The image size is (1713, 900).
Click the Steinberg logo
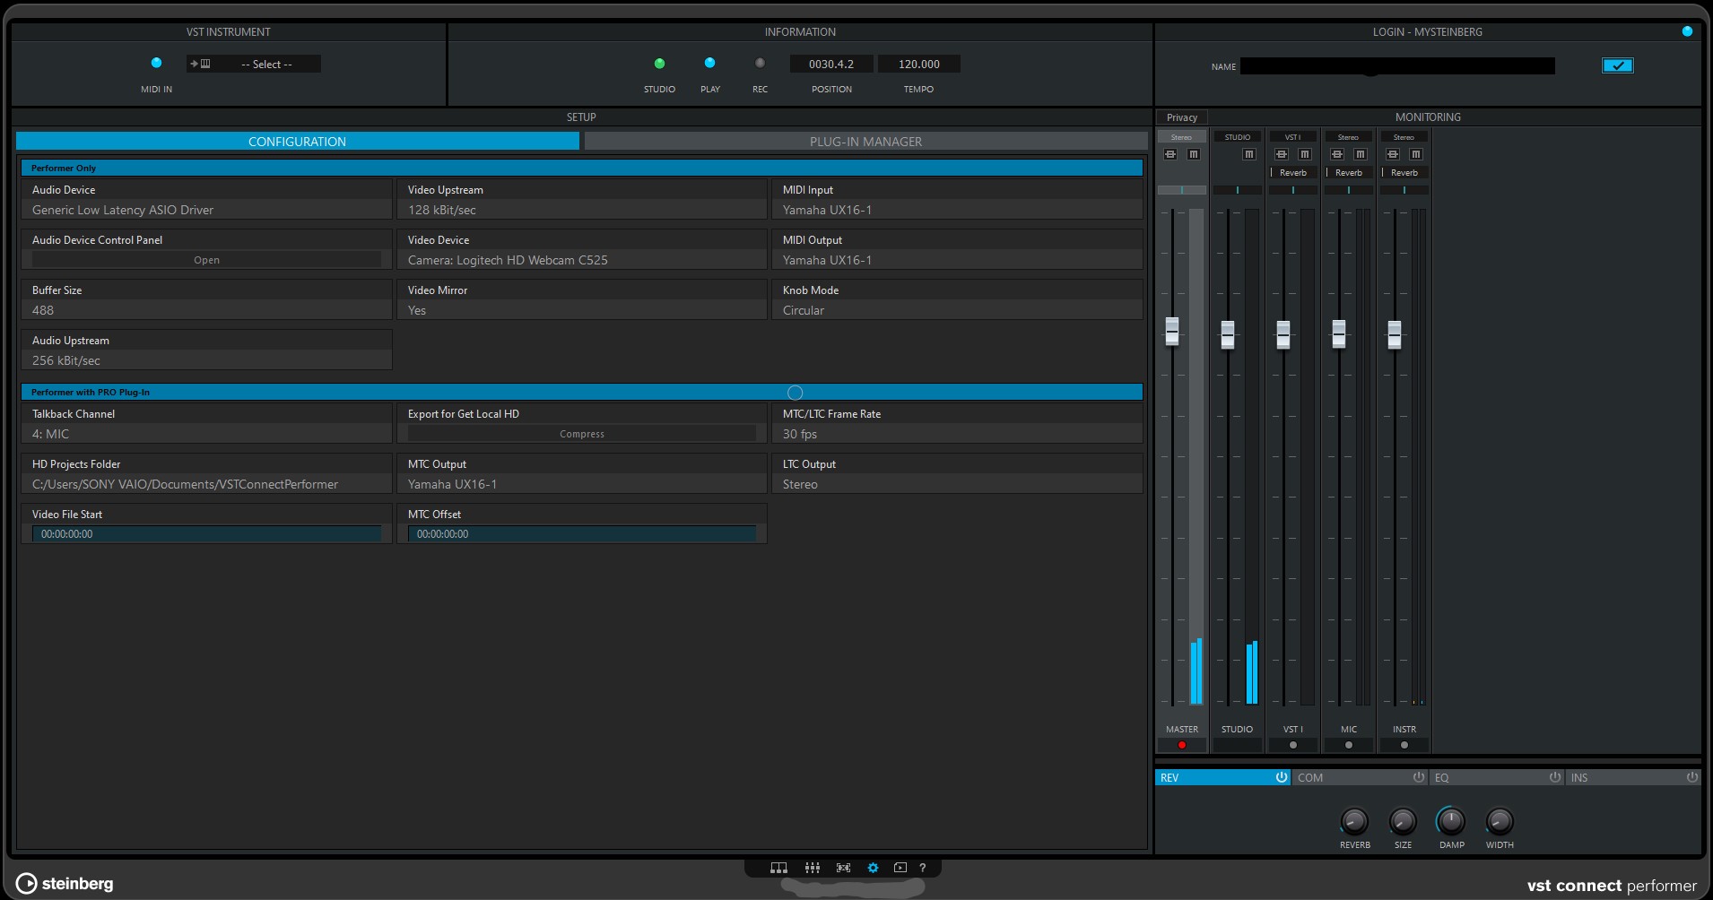coord(65,883)
